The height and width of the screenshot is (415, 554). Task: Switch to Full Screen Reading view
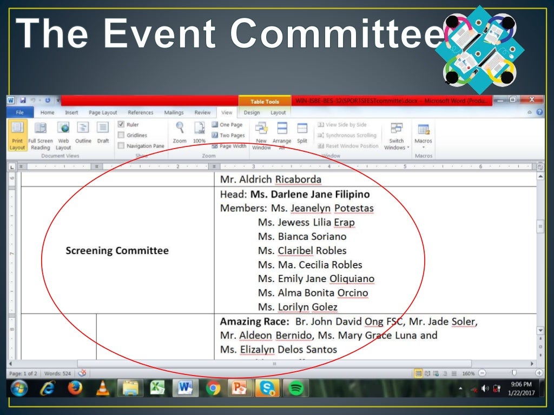click(40, 136)
